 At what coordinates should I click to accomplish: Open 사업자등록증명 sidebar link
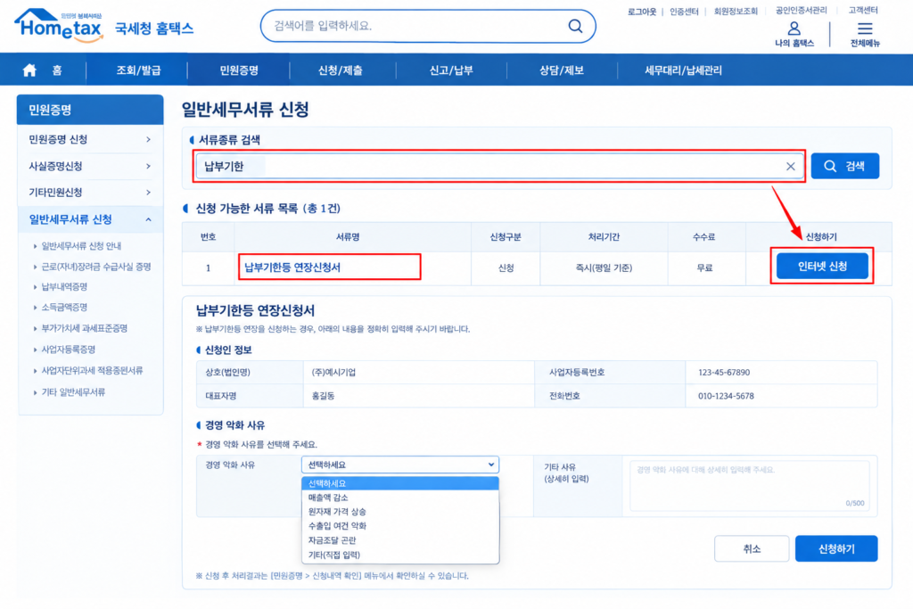click(68, 350)
